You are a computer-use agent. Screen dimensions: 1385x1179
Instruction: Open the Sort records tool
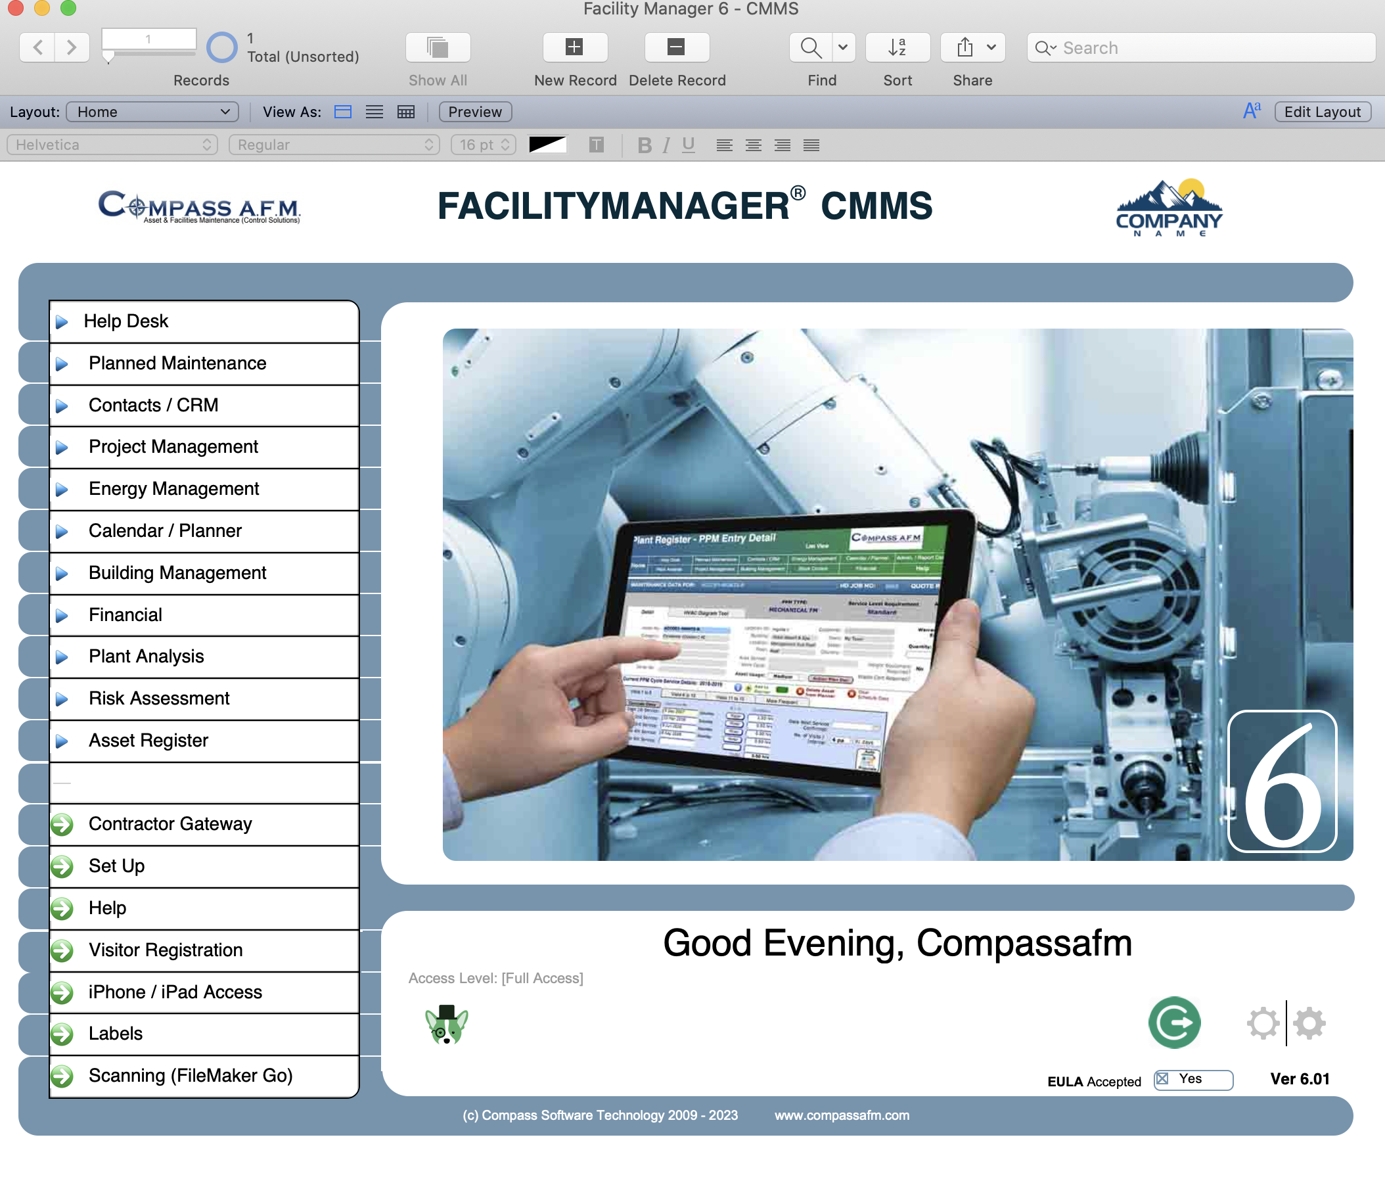(897, 47)
